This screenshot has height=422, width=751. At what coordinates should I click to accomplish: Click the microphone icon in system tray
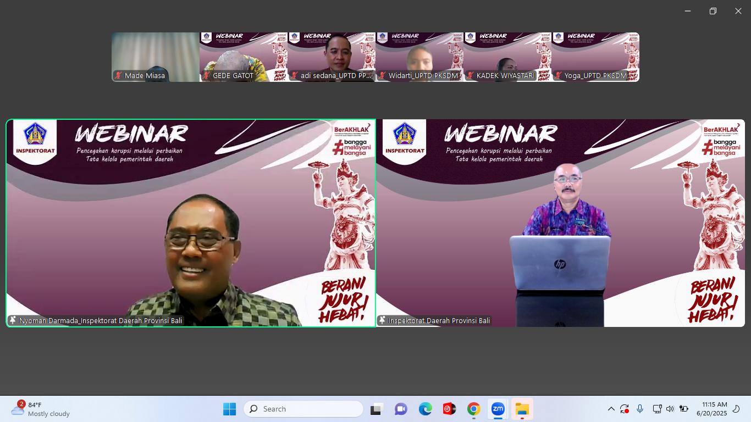(x=640, y=409)
